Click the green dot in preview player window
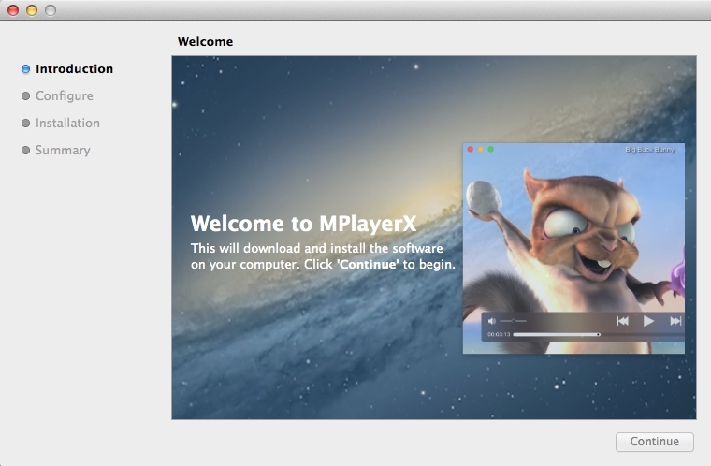This screenshot has height=466, width=711. [x=490, y=150]
